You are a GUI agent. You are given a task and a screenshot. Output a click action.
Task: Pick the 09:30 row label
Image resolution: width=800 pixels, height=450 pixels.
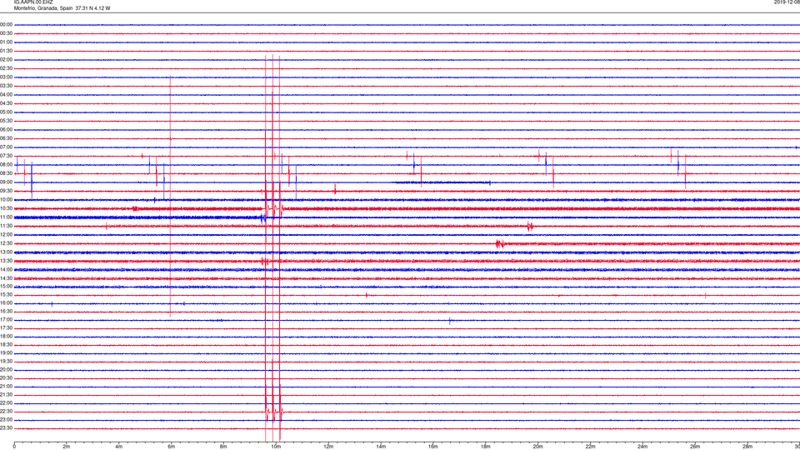6,191
